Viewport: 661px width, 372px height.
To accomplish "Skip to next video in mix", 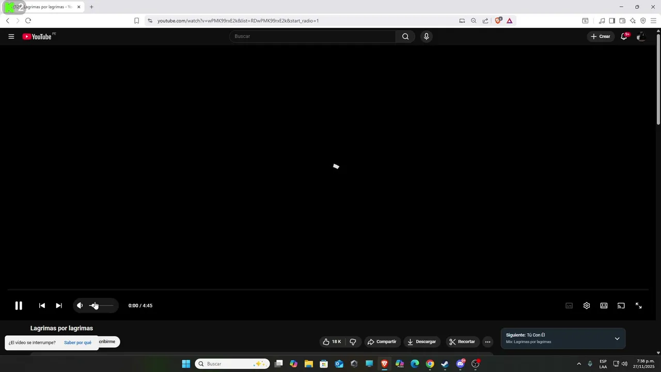I will 59,305.
